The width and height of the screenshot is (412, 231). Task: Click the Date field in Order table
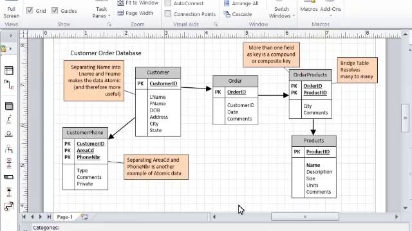[x=232, y=112]
